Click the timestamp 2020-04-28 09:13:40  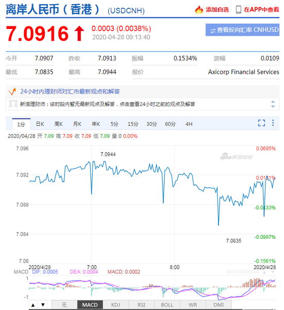tap(121, 37)
